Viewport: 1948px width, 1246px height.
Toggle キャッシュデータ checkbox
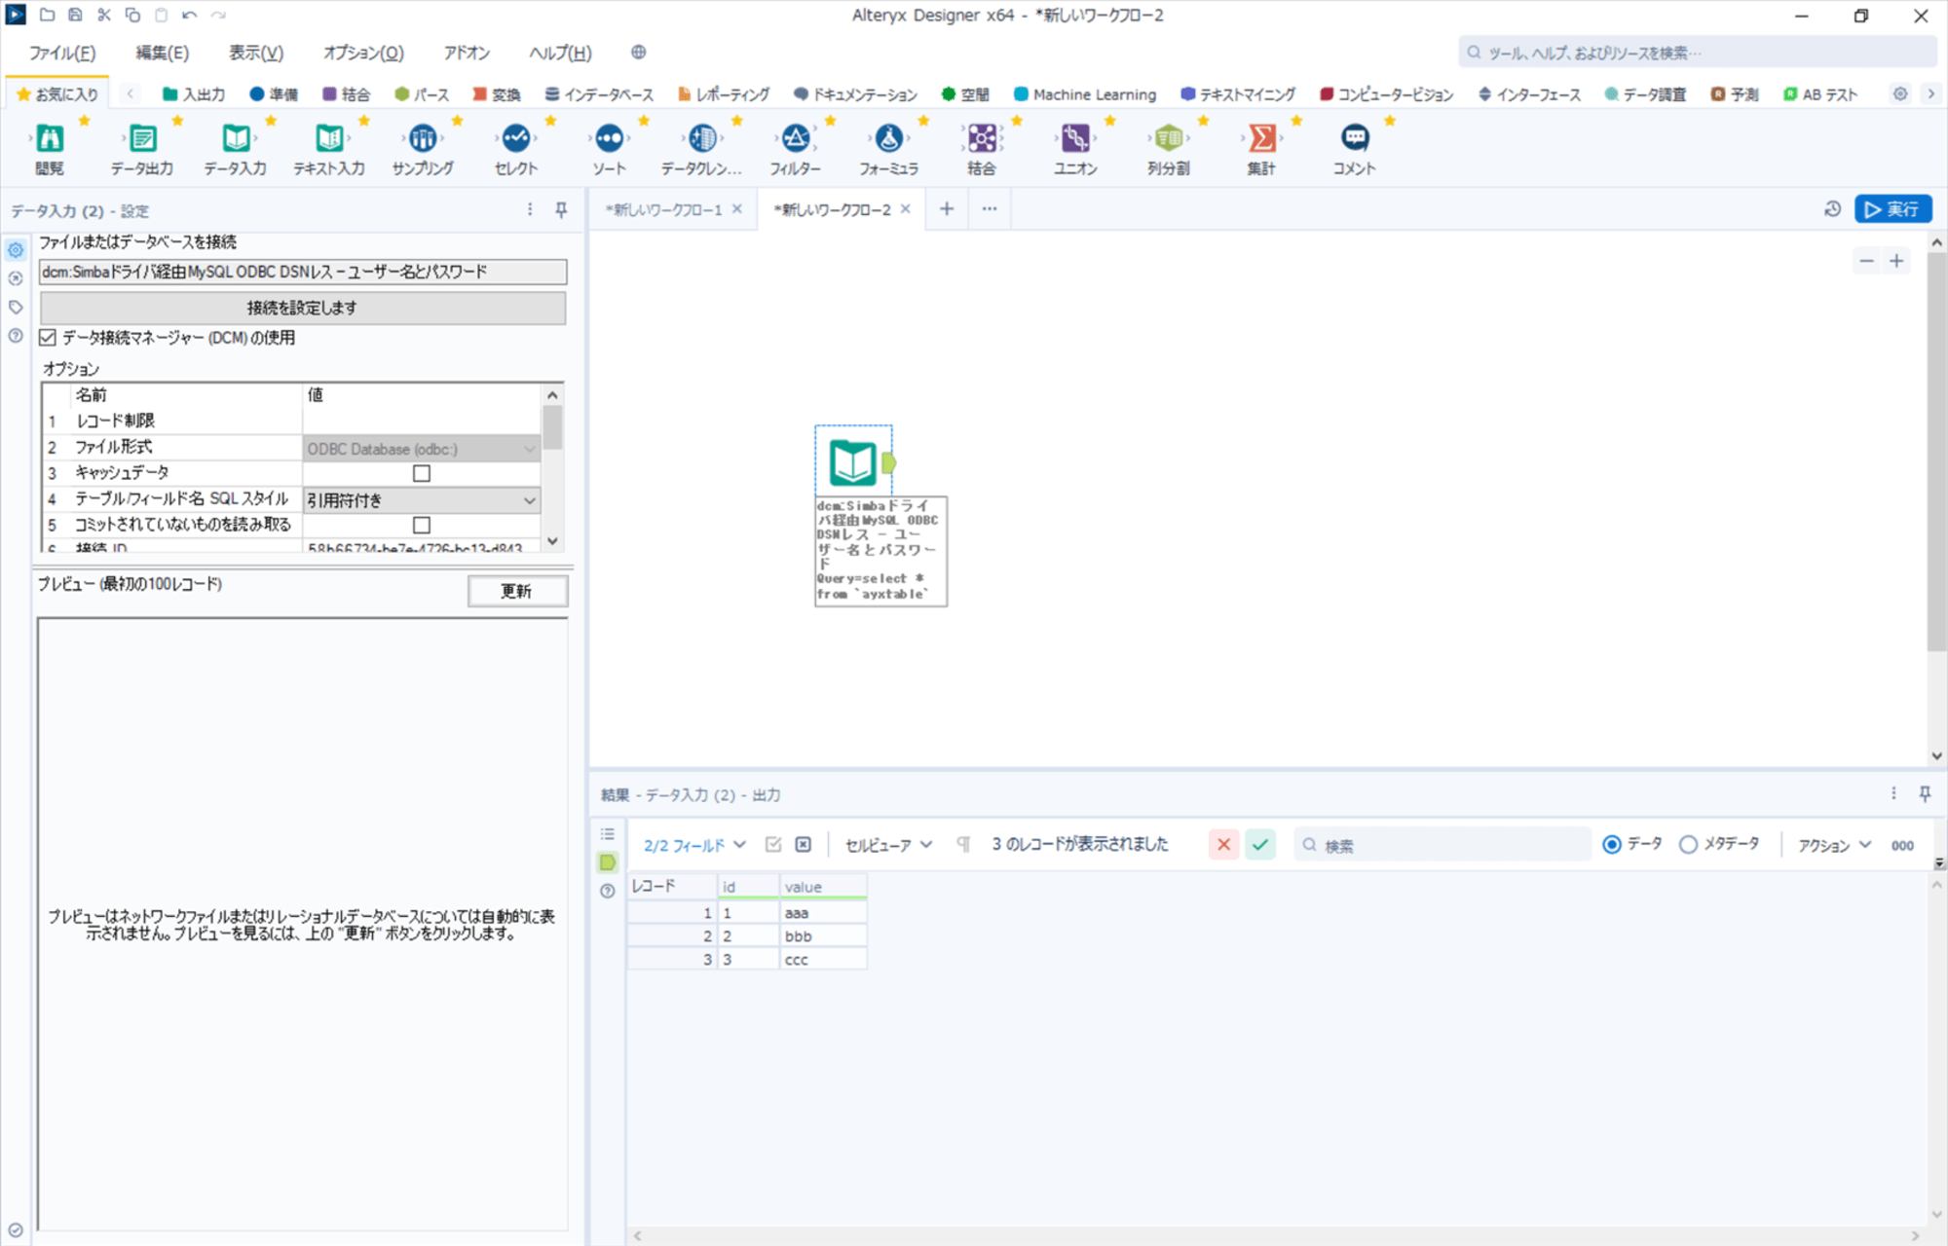coord(422,473)
